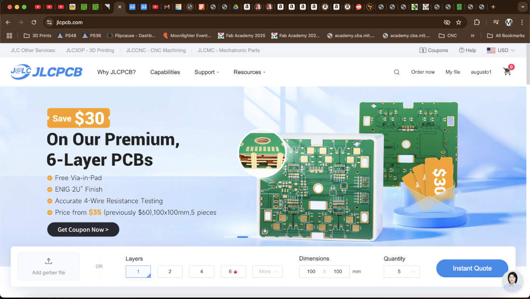Select 6 layers option
The width and height of the screenshot is (530, 299).
pos(233,272)
